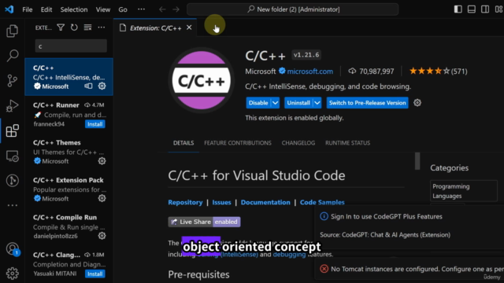Open the Manage gear in activity bar
504x283 pixels.
click(x=13, y=274)
